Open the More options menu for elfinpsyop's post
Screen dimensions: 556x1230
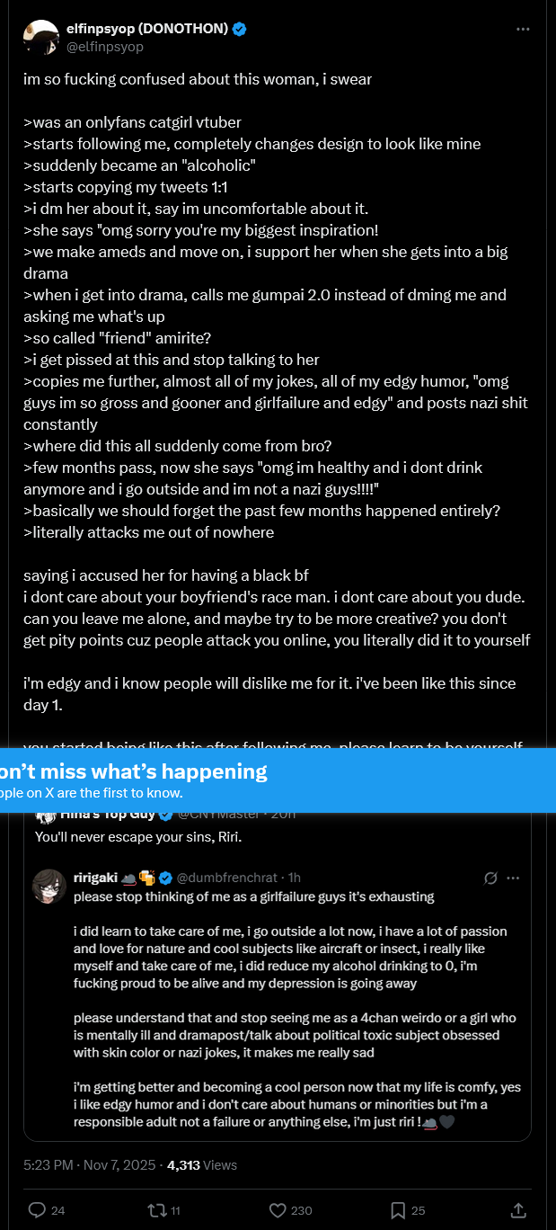(x=523, y=29)
